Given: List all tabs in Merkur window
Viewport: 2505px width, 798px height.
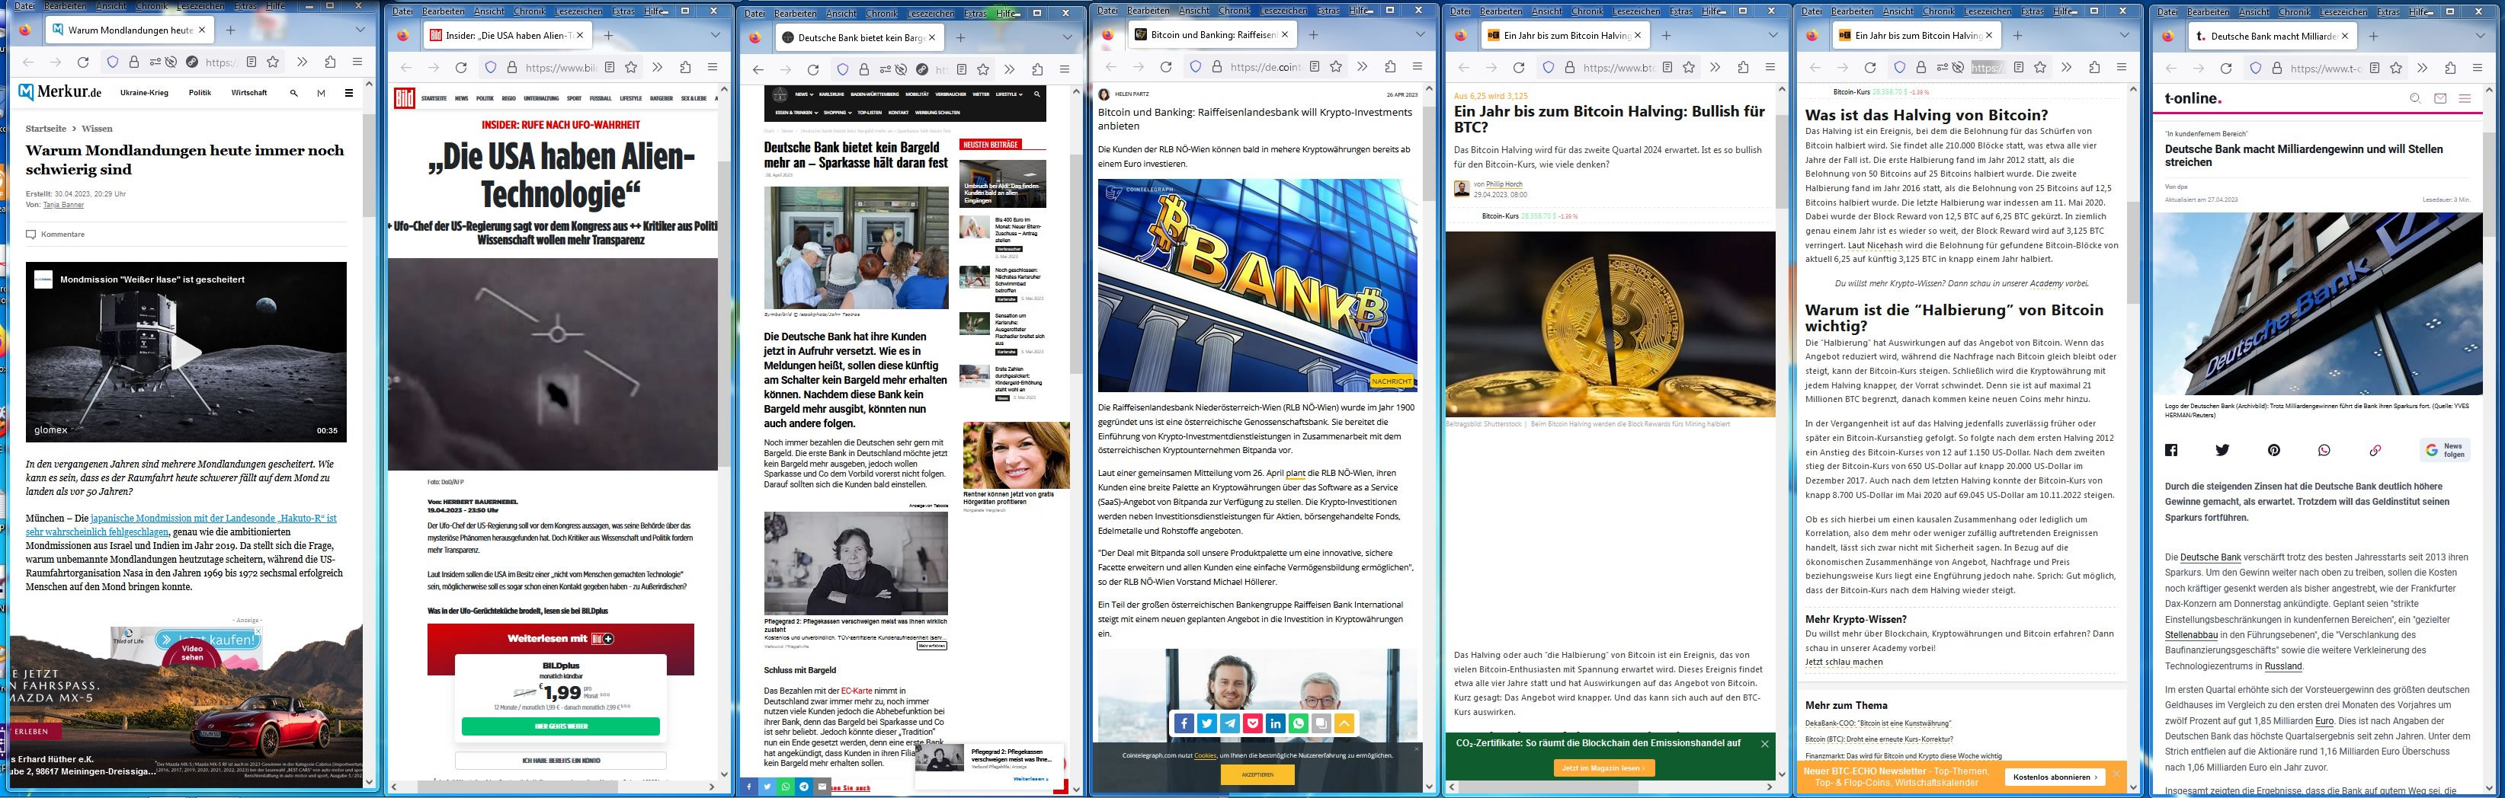Looking at the screenshot, I should (360, 30).
